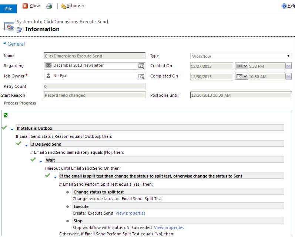Screen dimensions: 295x242
Task: Open View properties for Stop workflow Succeeded
Action: (169, 228)
